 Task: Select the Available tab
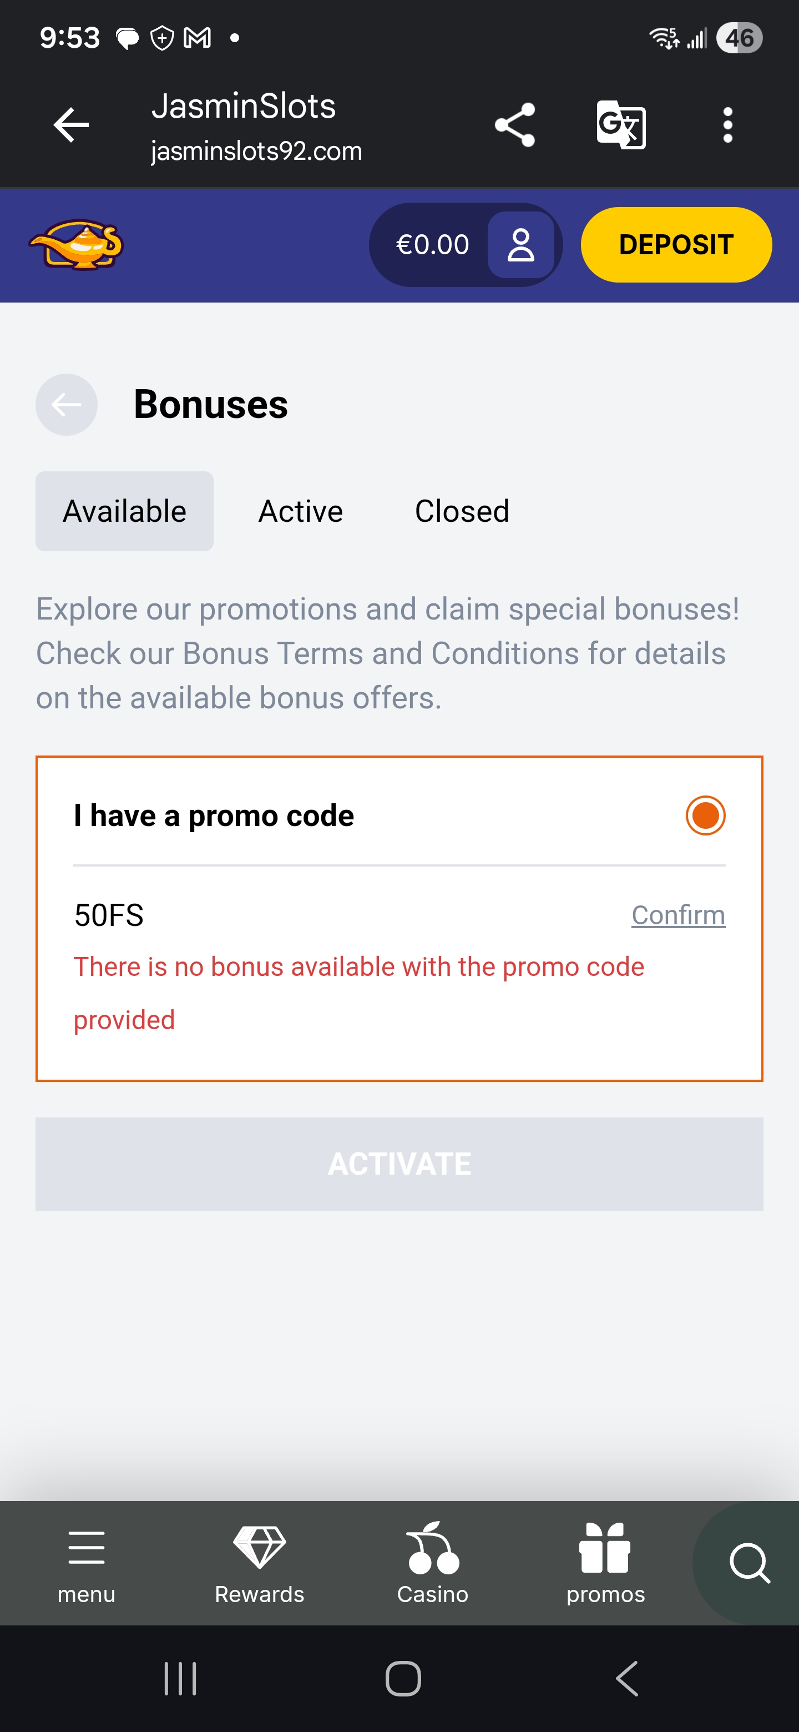tap(124, 511)
